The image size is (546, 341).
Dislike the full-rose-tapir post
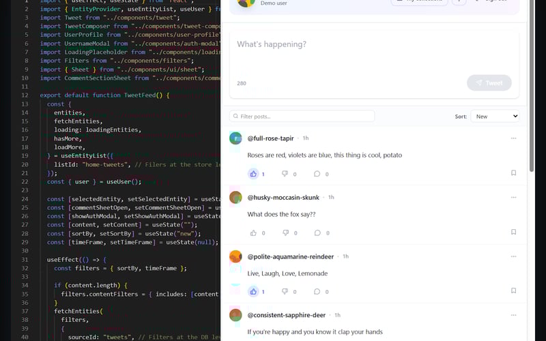(x=285, y=174)
